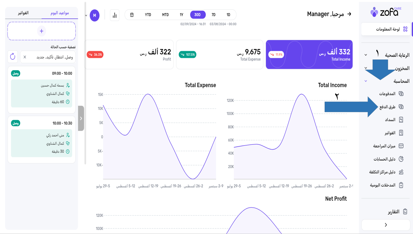Switch to the الفواتير invoices tab
Image resolution: width=413 pixels, height=234 pixels.
(x=23, y=13)
